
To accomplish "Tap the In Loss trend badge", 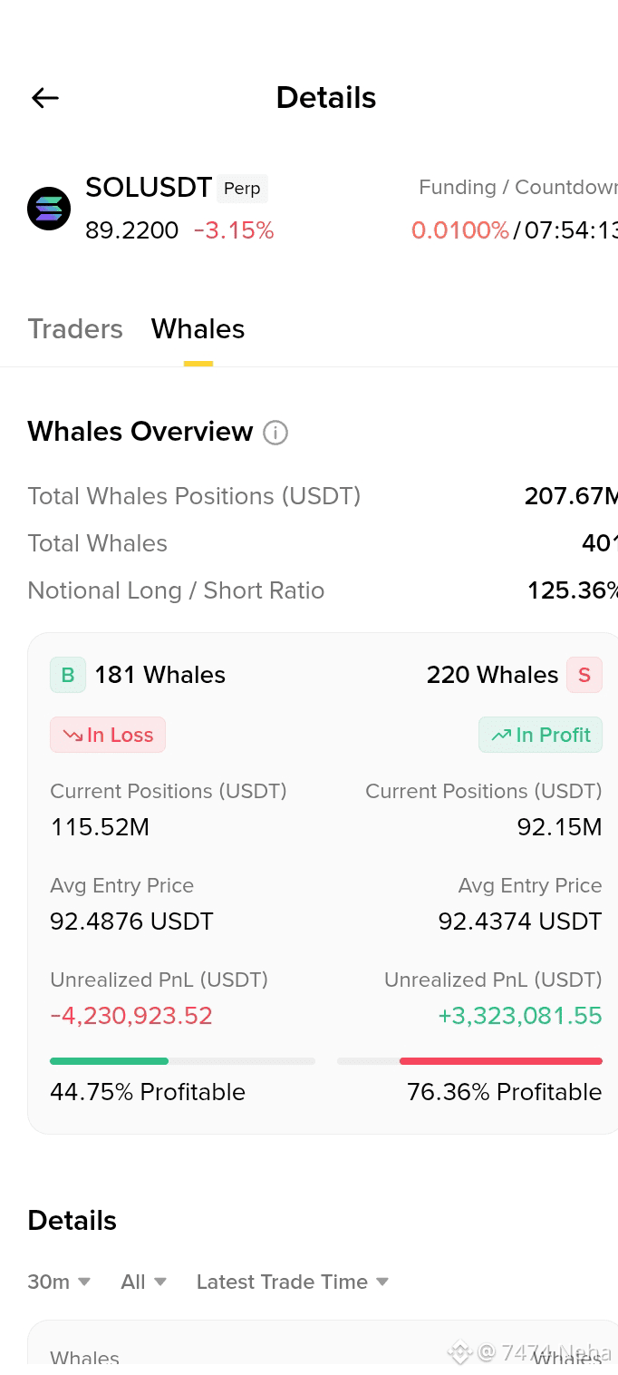I will point(108,735).
